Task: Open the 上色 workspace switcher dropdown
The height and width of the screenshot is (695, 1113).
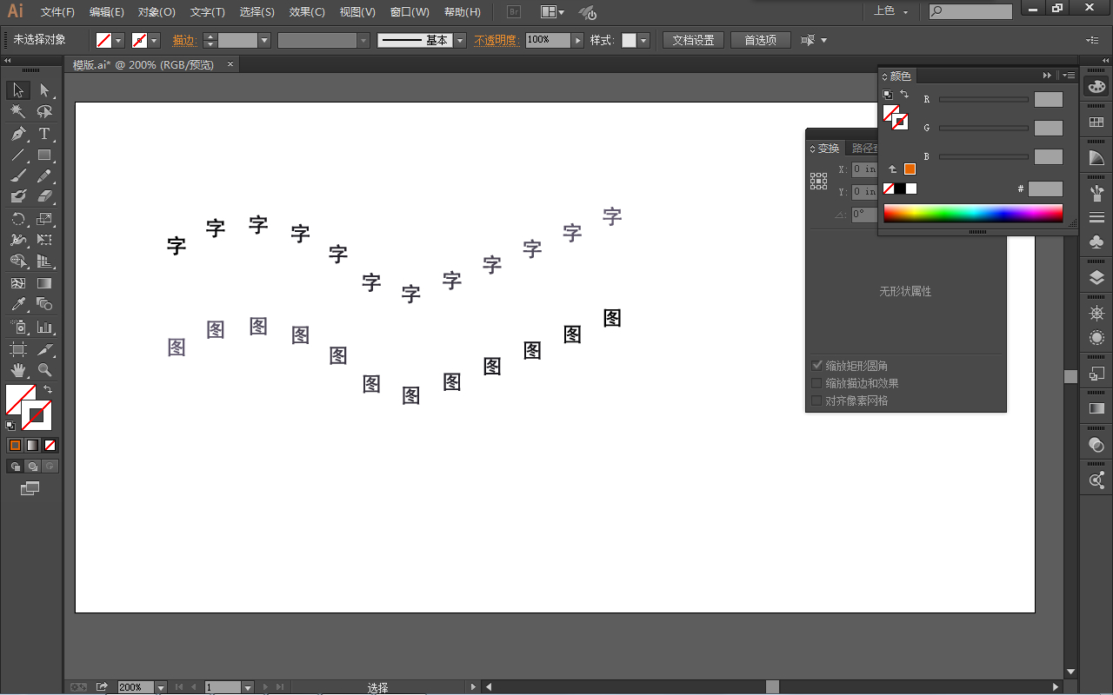Action: coord(891,11)
